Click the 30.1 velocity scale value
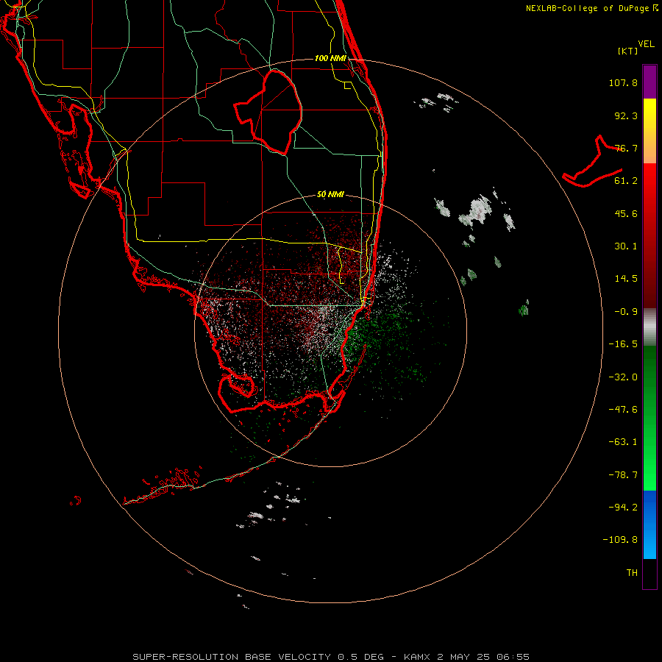Image resolution: width=662 pixels, height=662 pixels. tap(626, 246)
